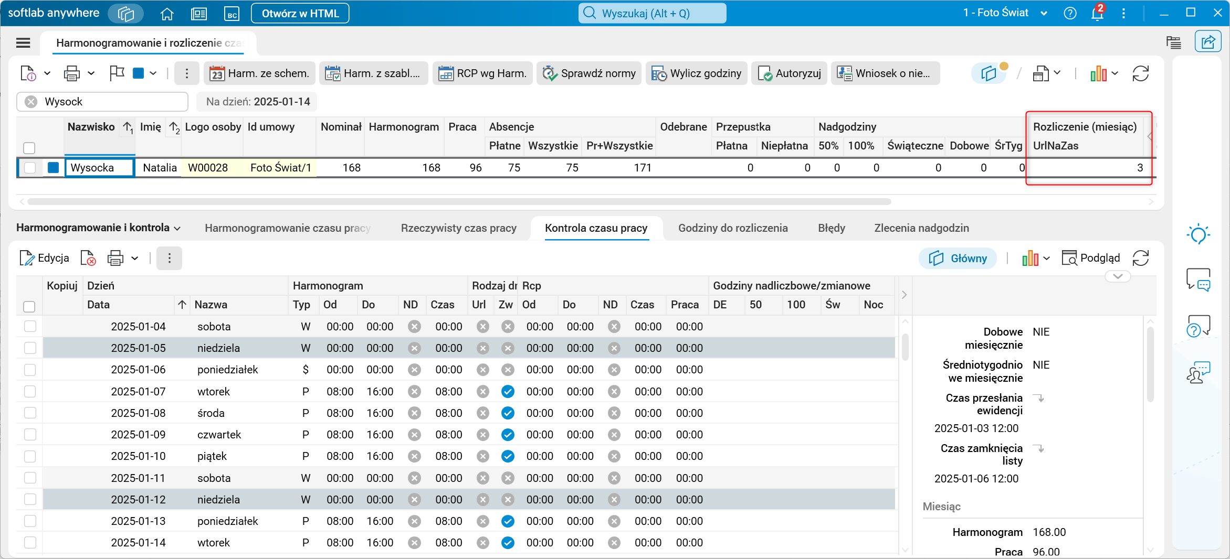
Task: Click the share icon in the top right
Action: tap(1208, 41)
